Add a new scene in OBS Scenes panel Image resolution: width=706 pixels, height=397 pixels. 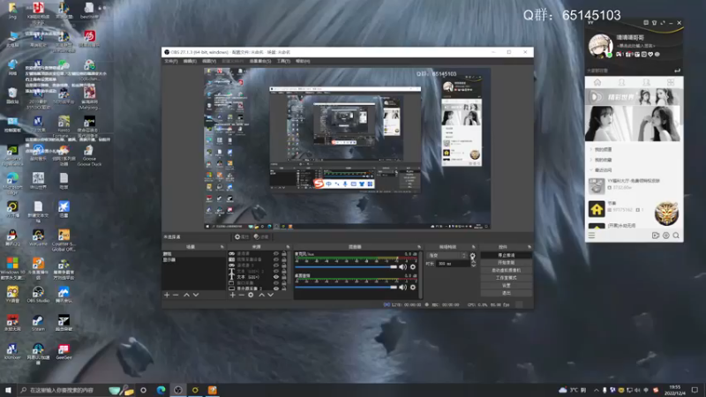coord(167,295)
